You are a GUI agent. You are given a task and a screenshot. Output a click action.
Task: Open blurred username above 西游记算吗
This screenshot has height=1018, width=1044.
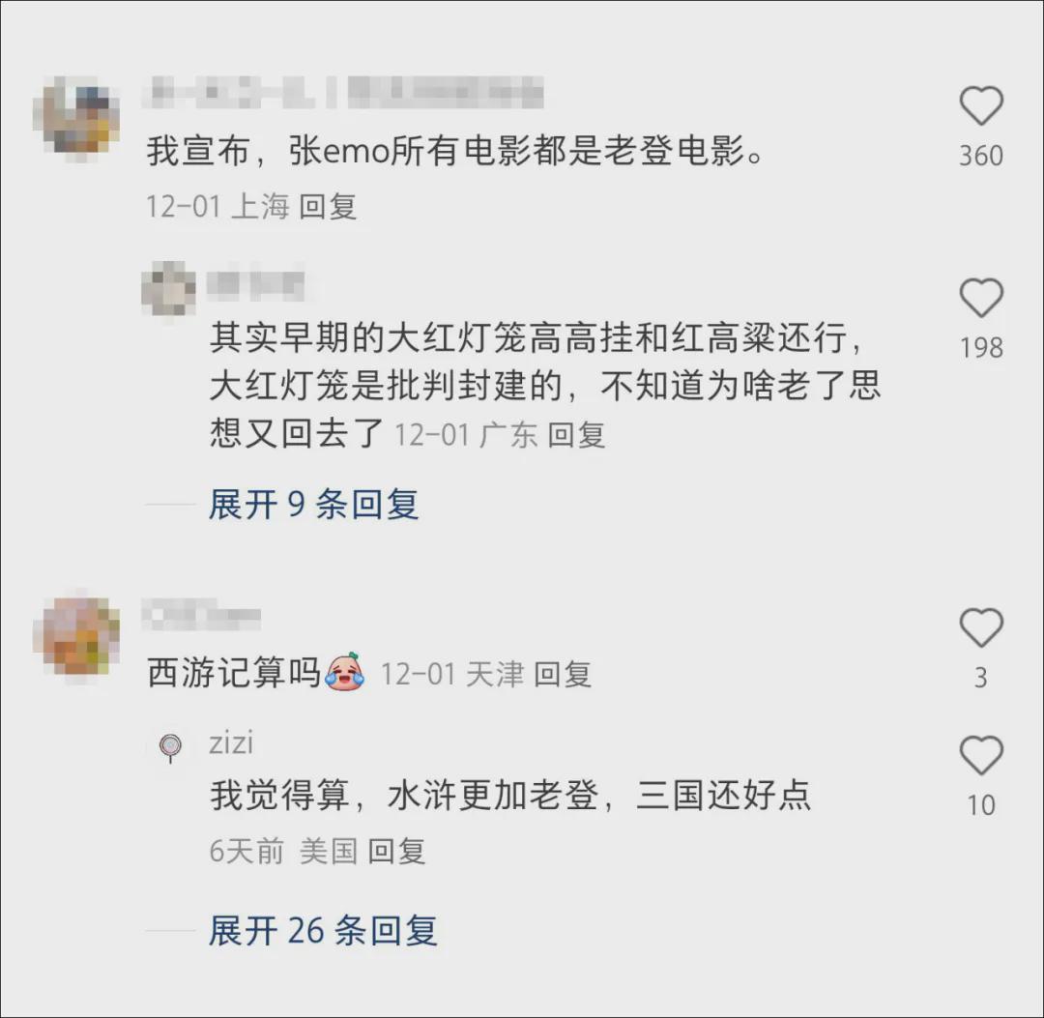[202, 614]
